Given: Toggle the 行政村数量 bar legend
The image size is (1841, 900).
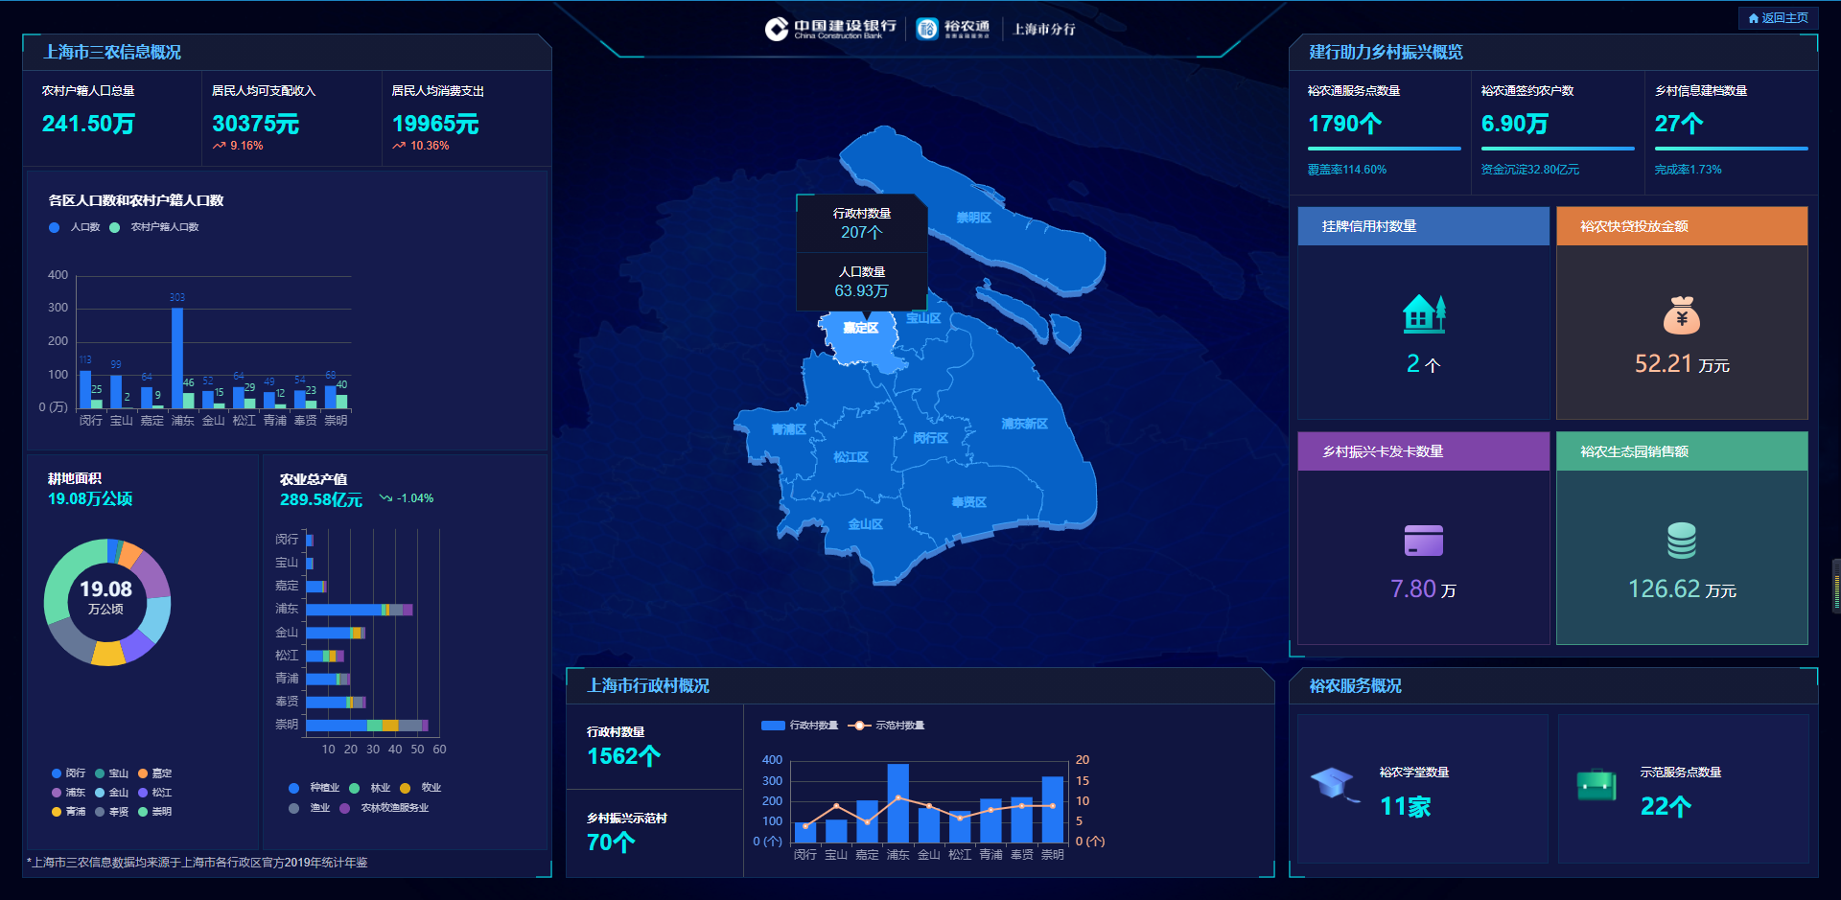Looking at the screenshot, I should coord(800,726).
